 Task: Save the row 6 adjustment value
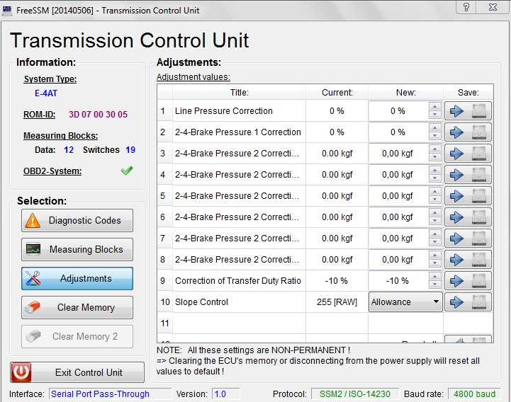468,217
